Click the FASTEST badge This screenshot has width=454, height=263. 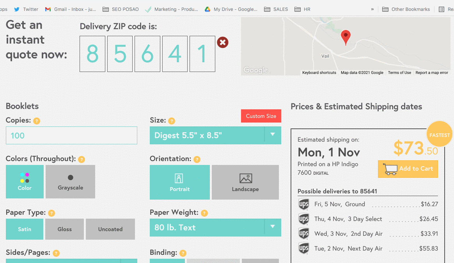439,134
